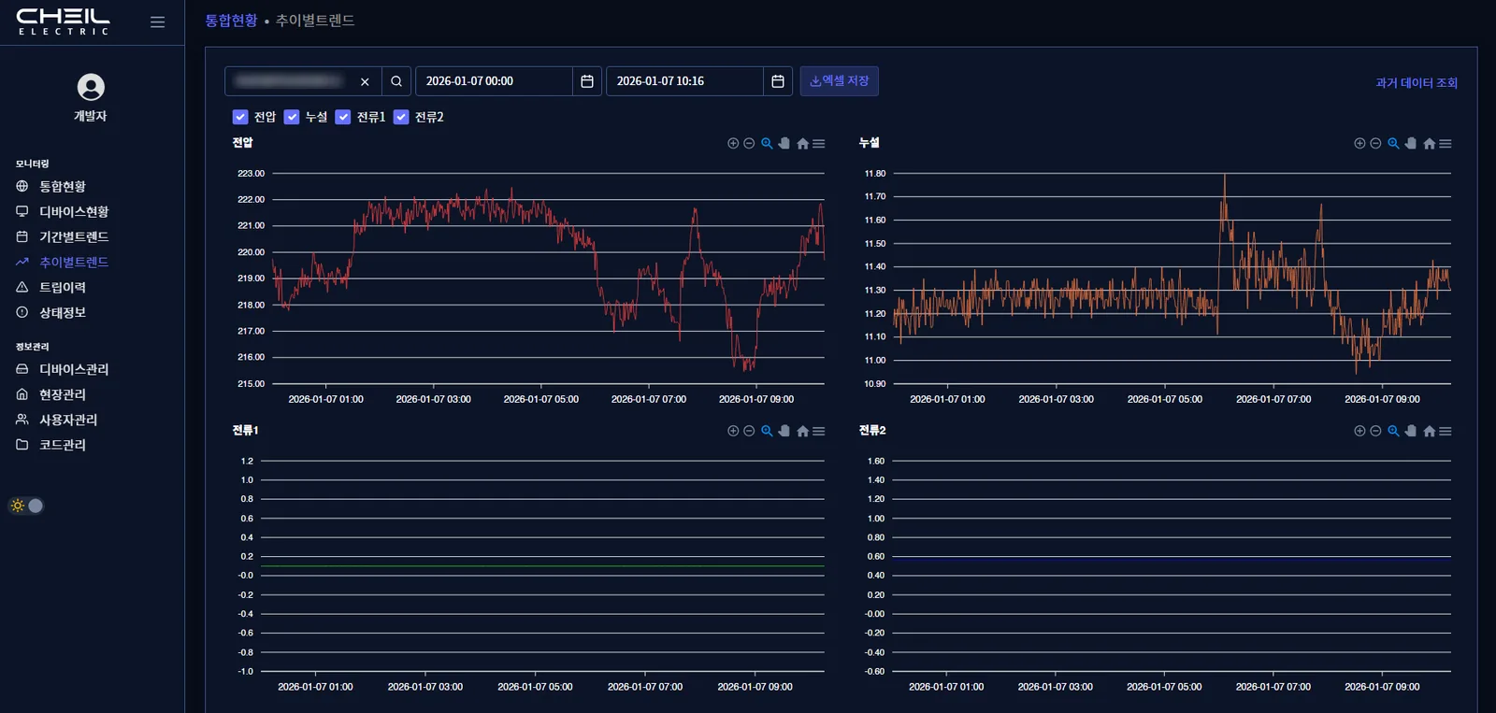Screen dimensions: 1496x713
Task: Open calendar for the end date 2026-01-07 10:16
Action: point(778,81)
